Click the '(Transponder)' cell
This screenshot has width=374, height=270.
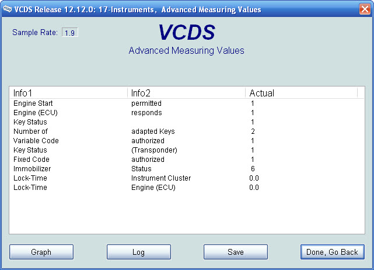[x=154, y=150]
